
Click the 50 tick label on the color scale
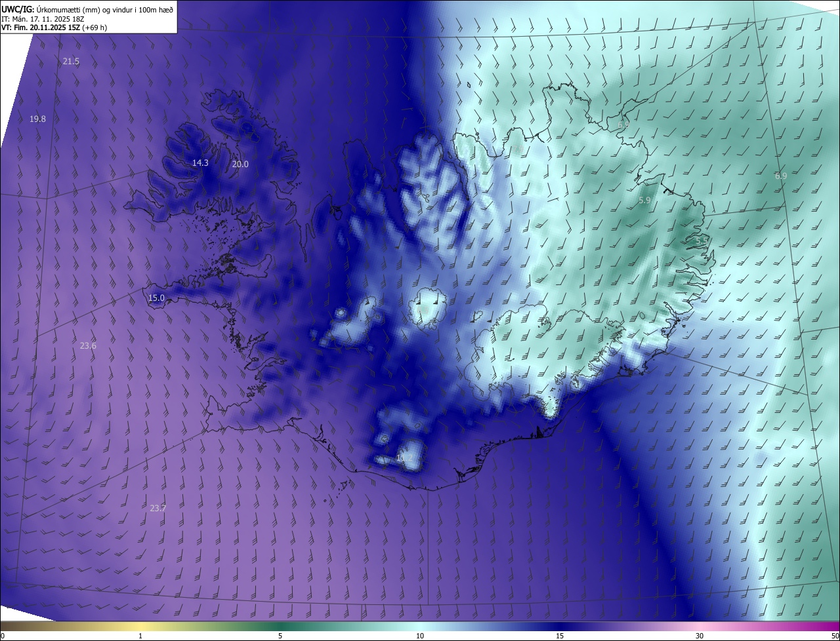coord(835,636)
